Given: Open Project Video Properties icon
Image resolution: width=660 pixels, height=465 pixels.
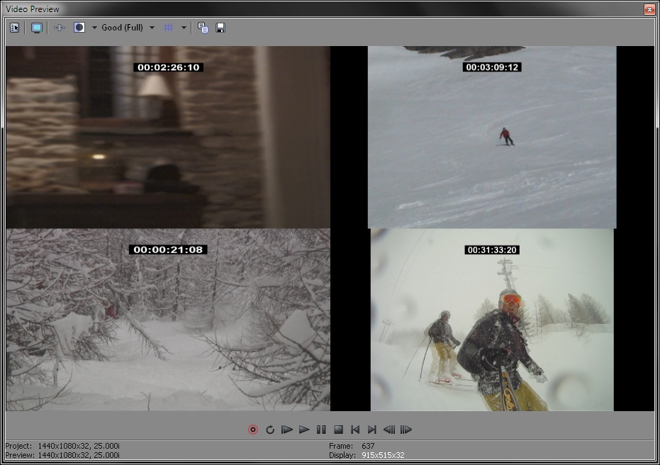Looking at the screenshot, I should pyautogui.click(x=15, y=28).
